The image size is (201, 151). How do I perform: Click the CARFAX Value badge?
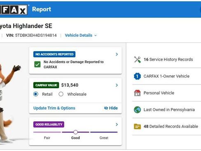click(x=46, y=85)
